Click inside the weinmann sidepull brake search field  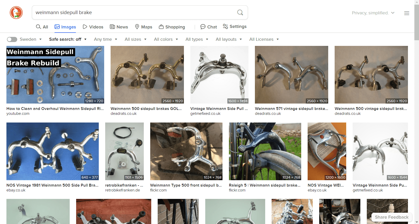tap(134, 13)
